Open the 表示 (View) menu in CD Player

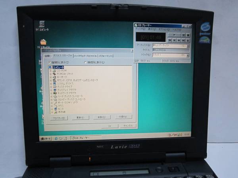click(152, 29)
